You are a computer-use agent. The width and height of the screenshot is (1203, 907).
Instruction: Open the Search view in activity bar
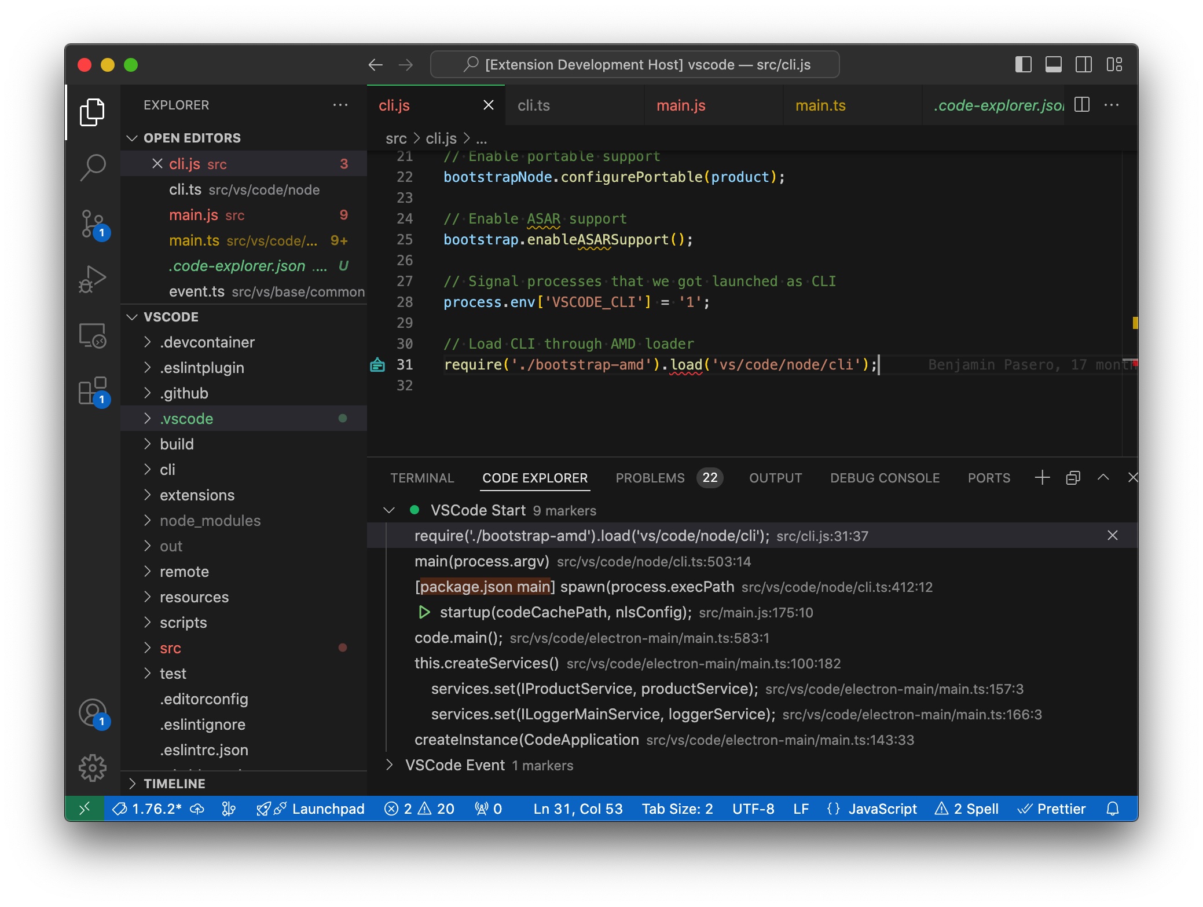click(x=93, y=167)
